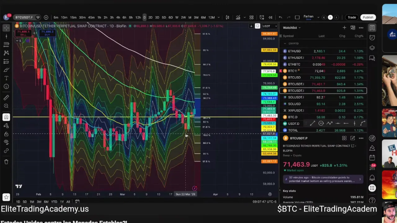Select ETHBTC in the watchlist
Image resolution: width=397 pixels, height=223 pixels.
coord(323,64)
